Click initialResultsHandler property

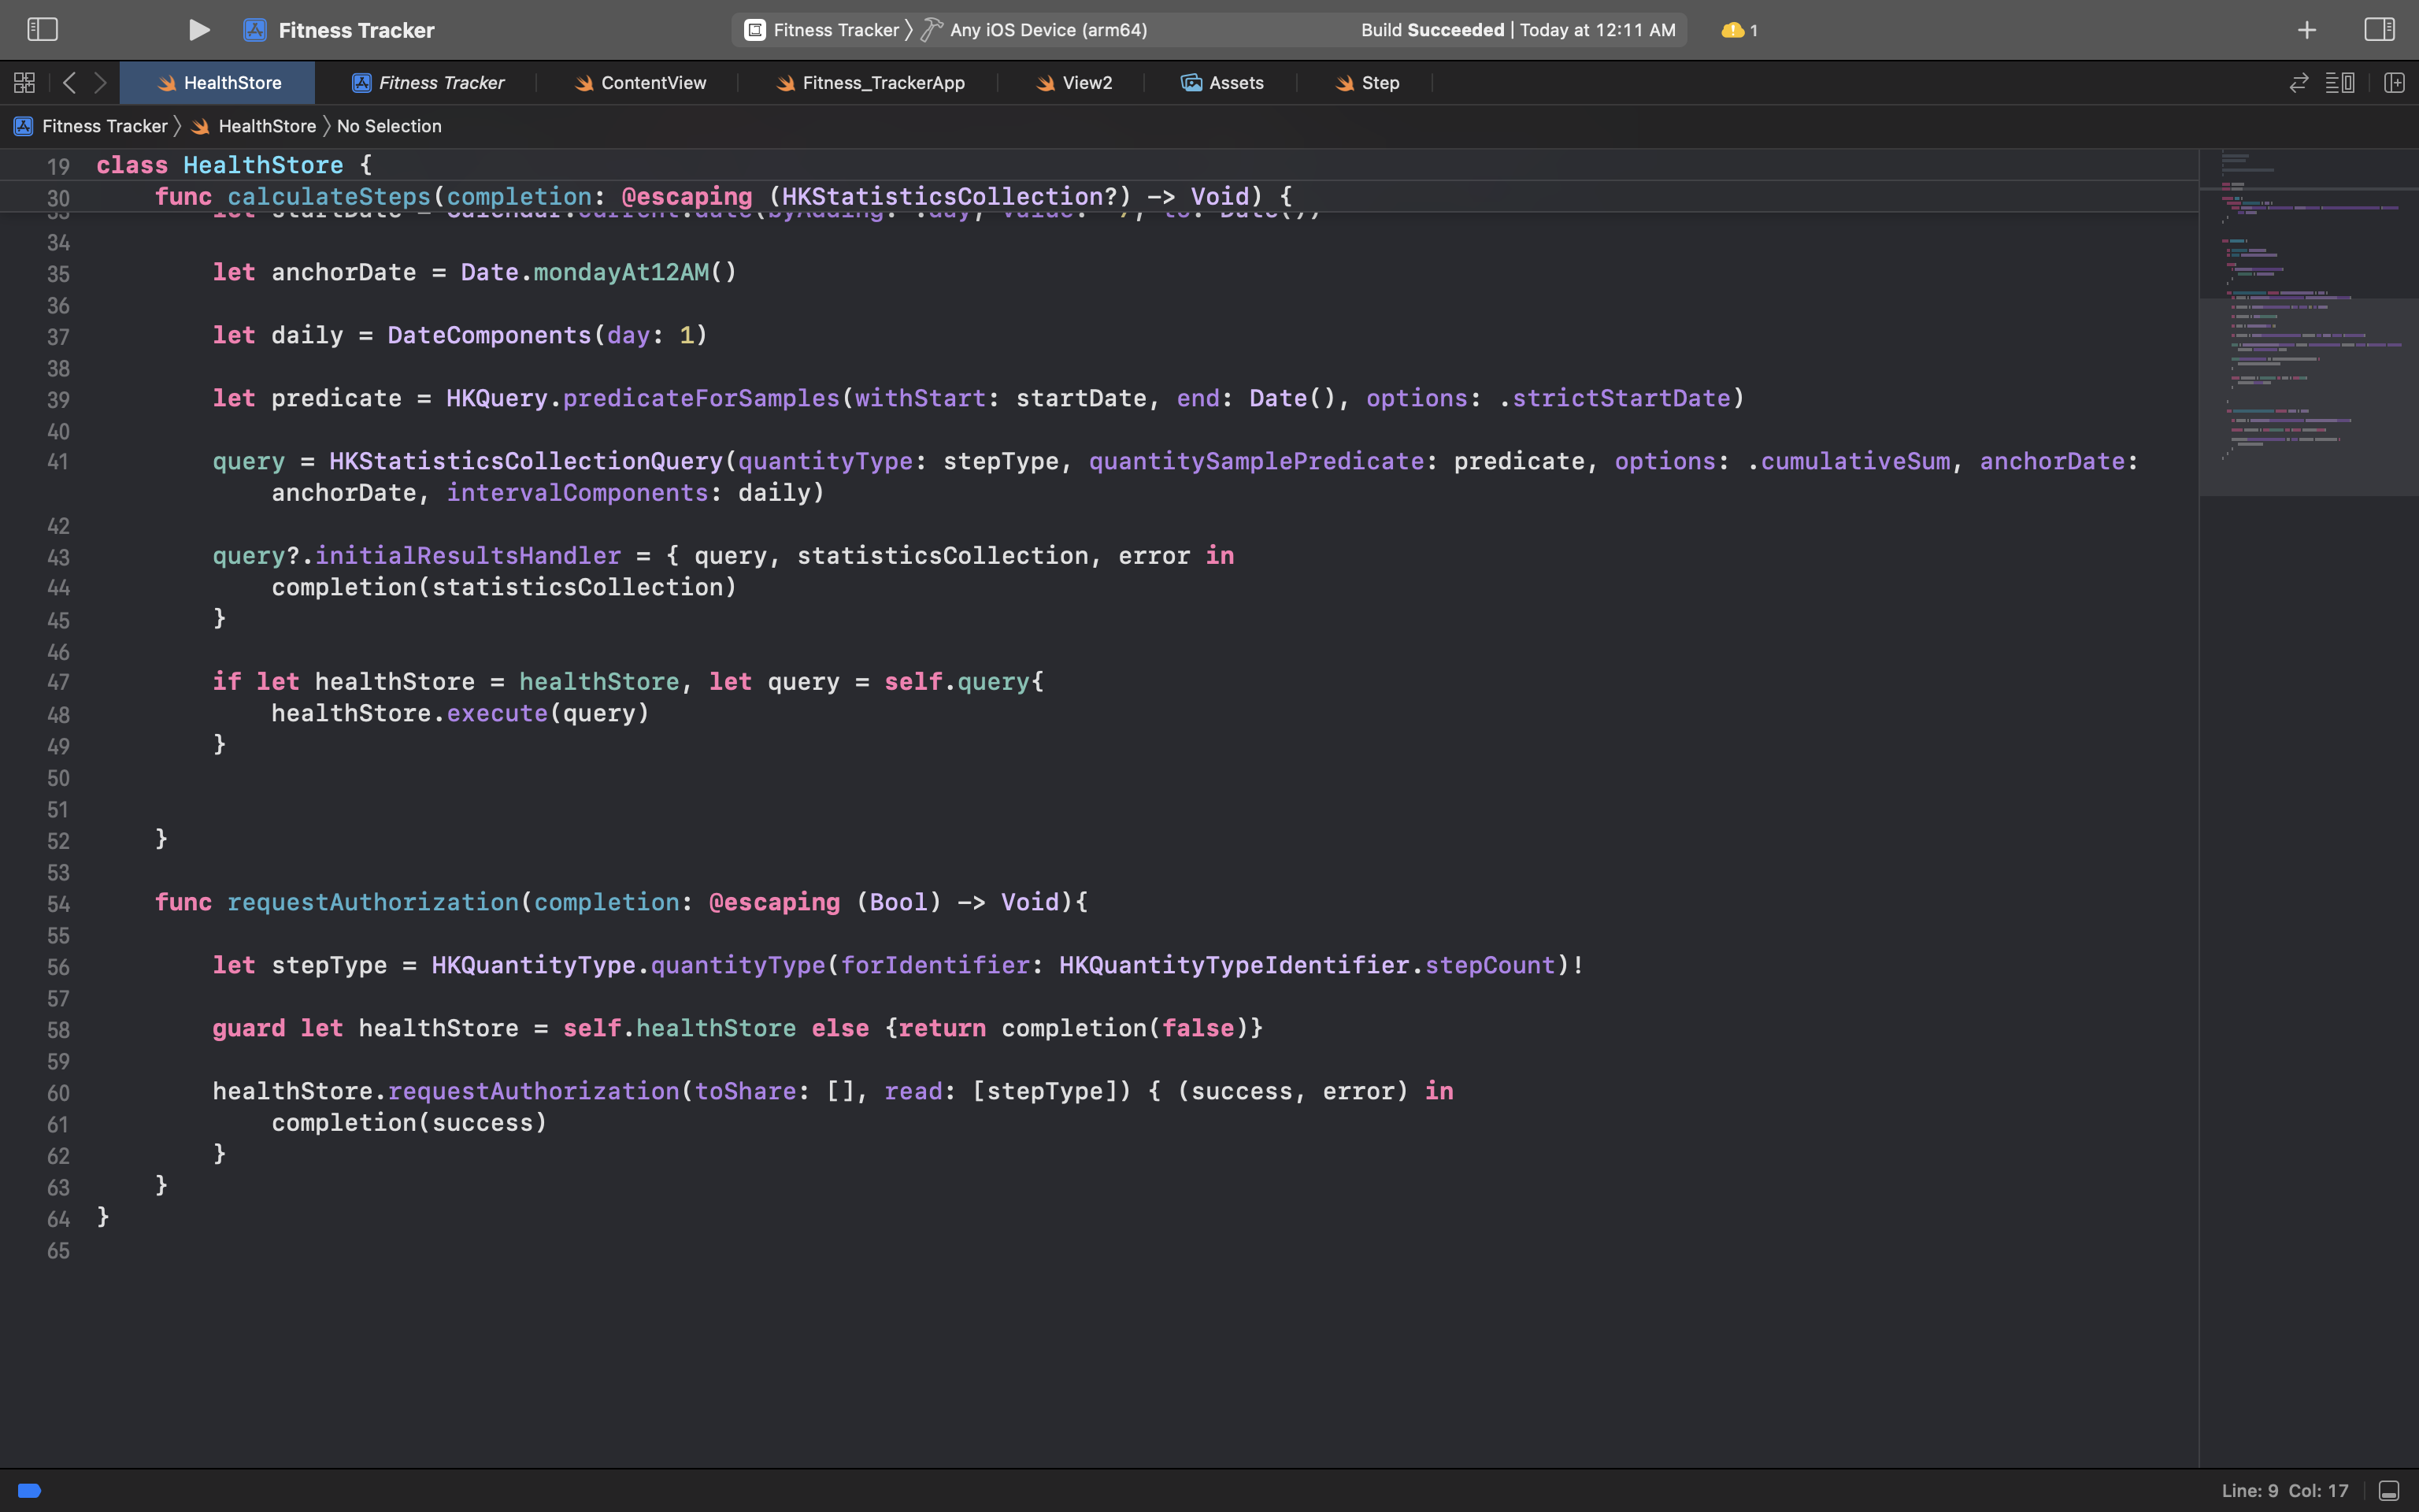point(468,555)
